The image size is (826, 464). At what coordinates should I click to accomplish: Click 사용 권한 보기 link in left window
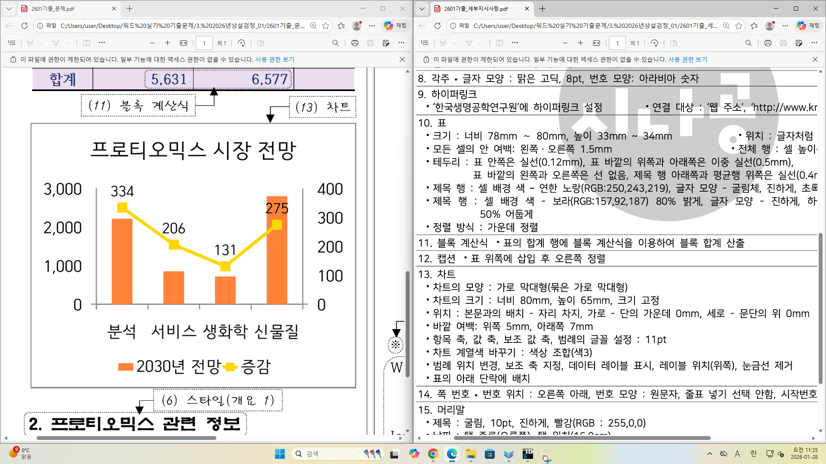coord(274,59)
